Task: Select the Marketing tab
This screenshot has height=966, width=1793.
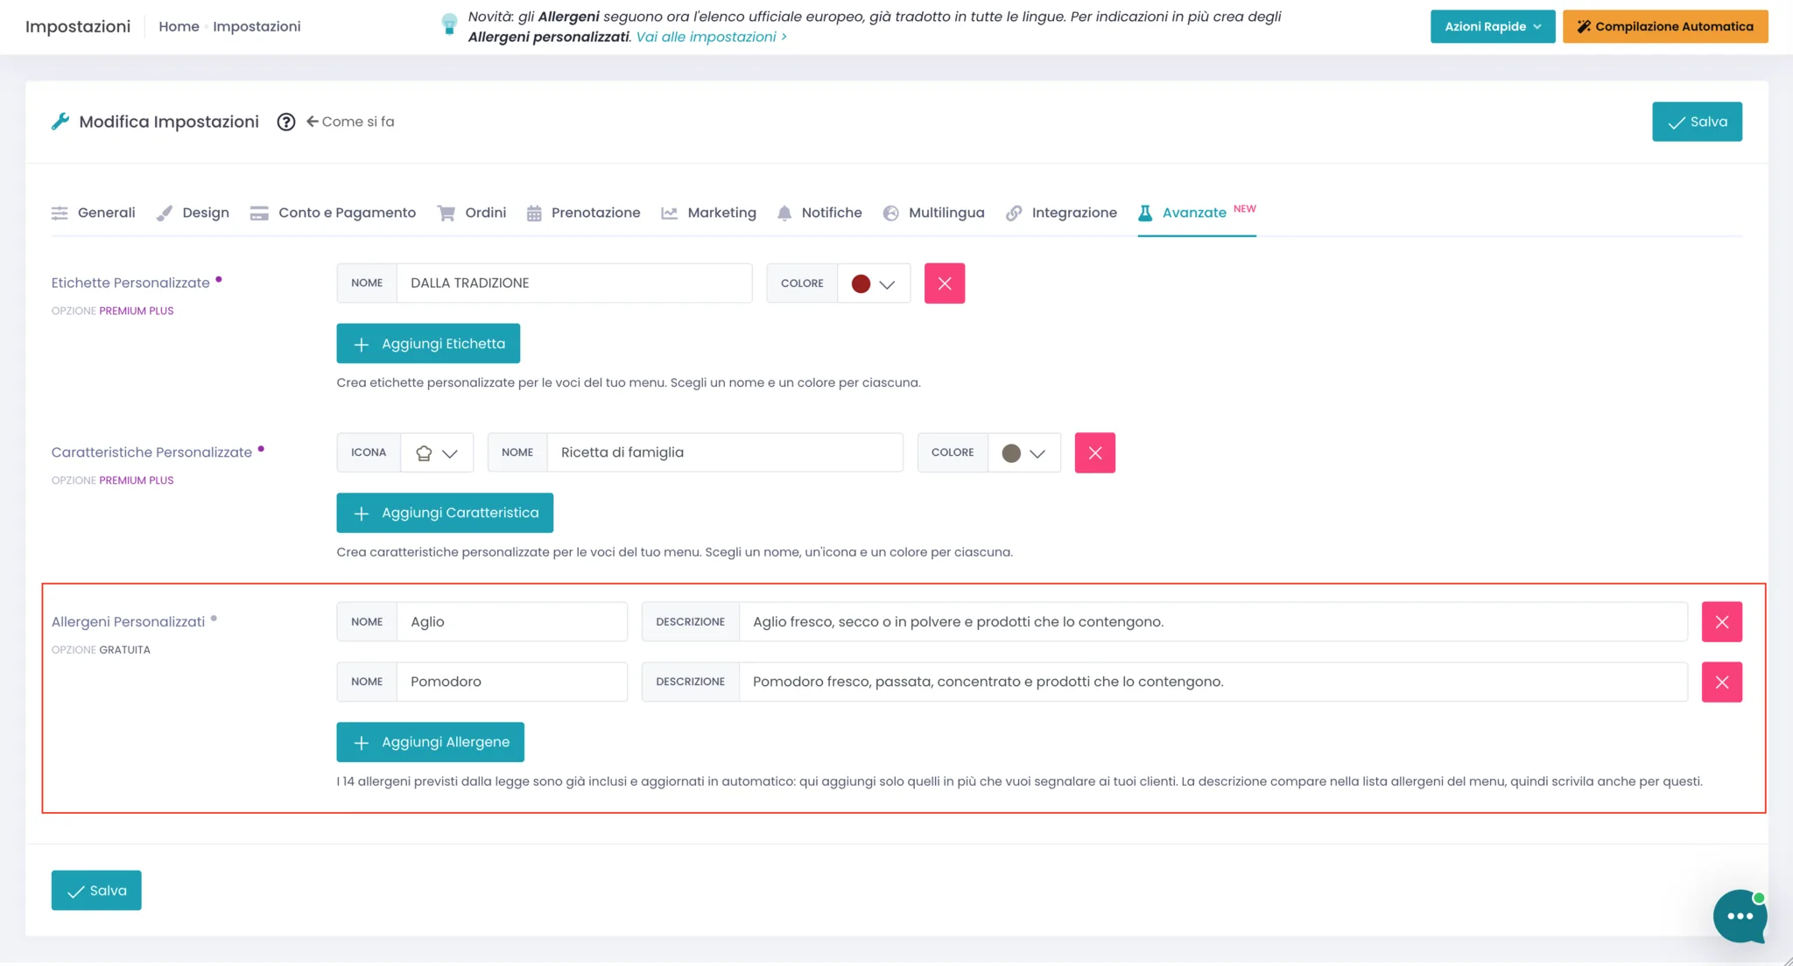Action: [708, 213]
